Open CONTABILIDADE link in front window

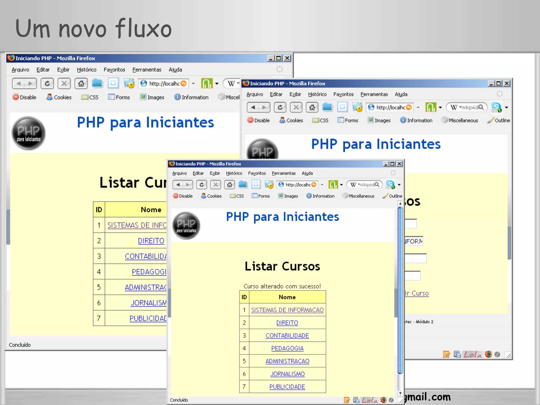tap(287, 335)
